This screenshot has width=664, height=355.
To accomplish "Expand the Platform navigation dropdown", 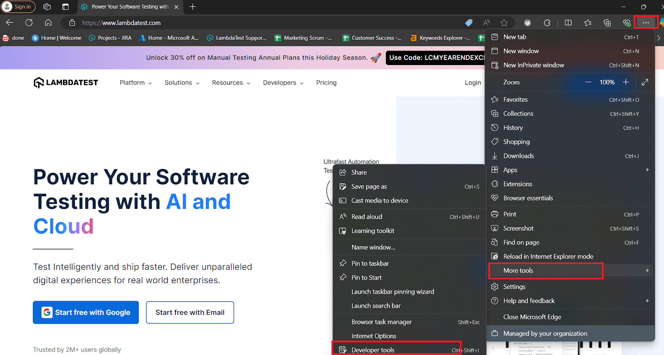I will point(136,82).
